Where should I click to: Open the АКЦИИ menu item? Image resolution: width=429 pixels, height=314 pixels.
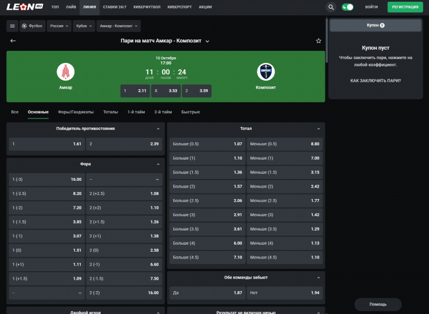pos(205,7)
